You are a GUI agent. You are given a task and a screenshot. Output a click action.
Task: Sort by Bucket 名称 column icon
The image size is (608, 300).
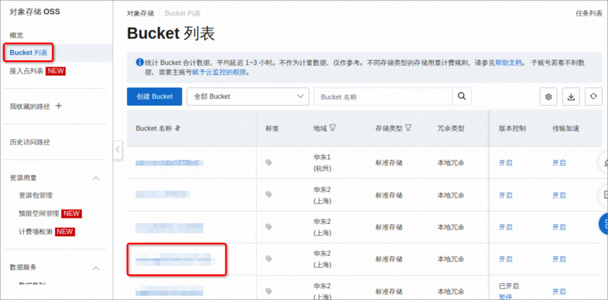point(177,128)
